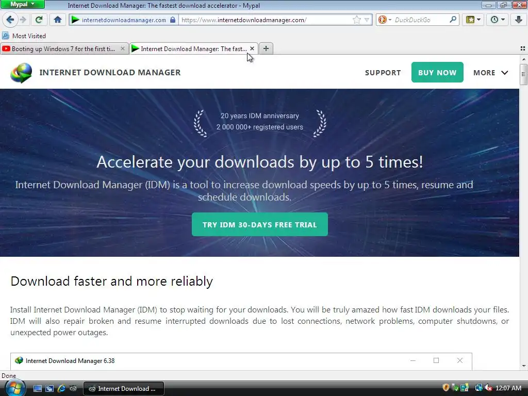Open the bookmarks menu toolbar button
The height and width of the screenshot is (396, 528).
tap(473, 20)
